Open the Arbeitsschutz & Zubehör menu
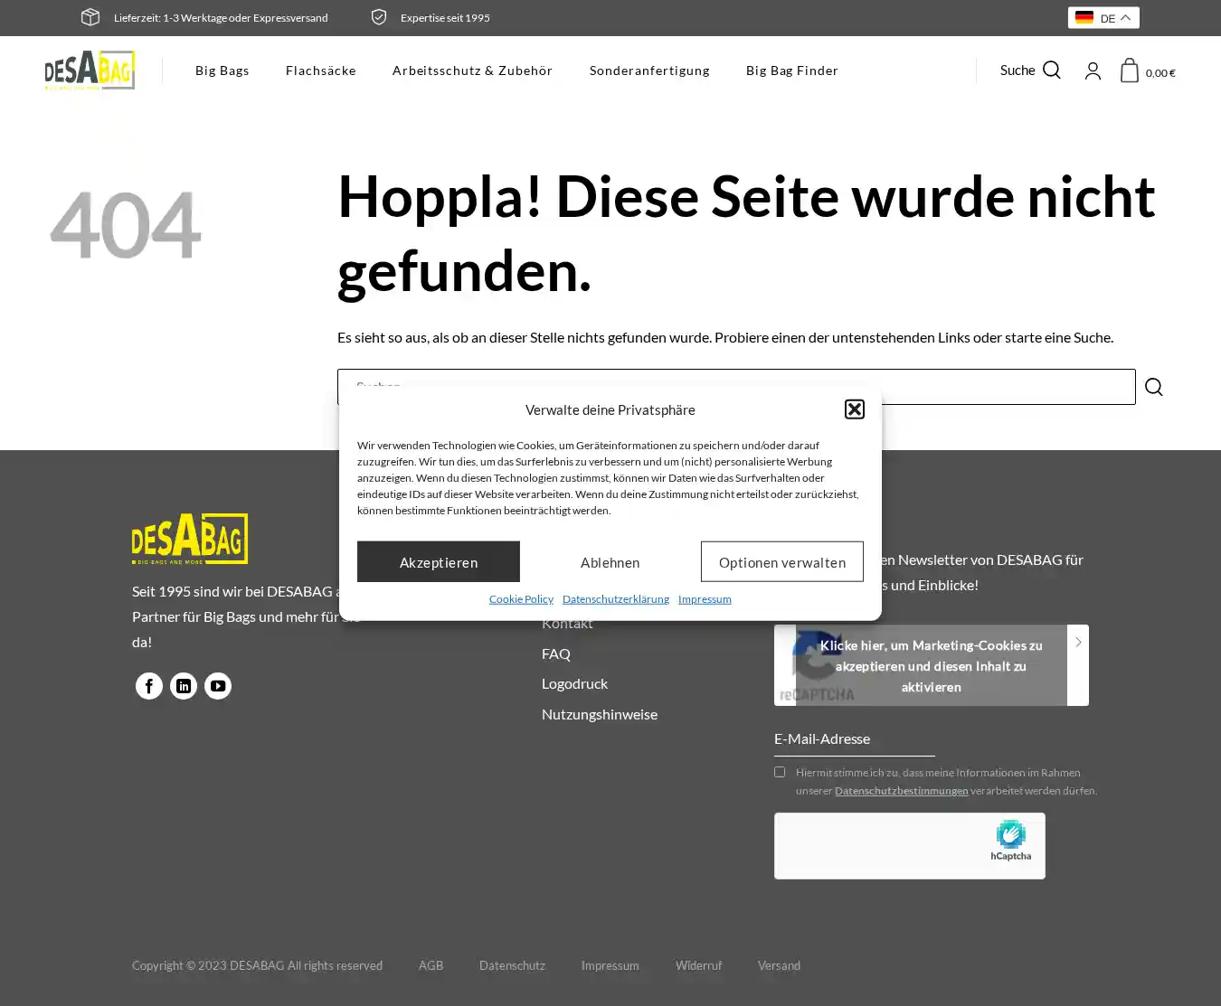The height and width of the screenshot is (1006, 1221). point(472,71)
